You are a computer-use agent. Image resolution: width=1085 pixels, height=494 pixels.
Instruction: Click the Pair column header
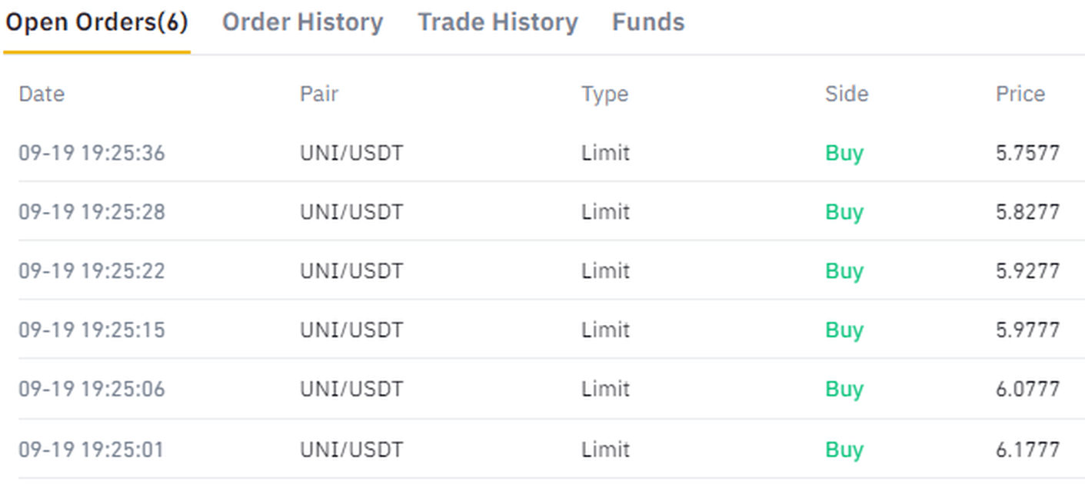tap(319, 94)
